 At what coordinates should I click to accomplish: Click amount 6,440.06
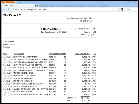tap(86, 92)
